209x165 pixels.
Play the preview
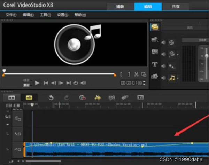point(37,83)
